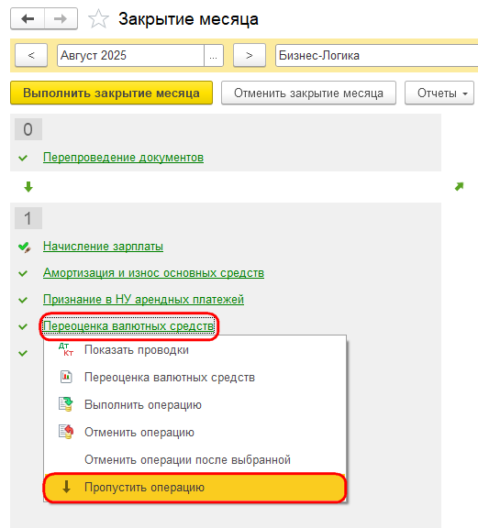The image size is (478, 528).
Task: Click Переоценка валютных средств operation link
Action: click(128, 326)
